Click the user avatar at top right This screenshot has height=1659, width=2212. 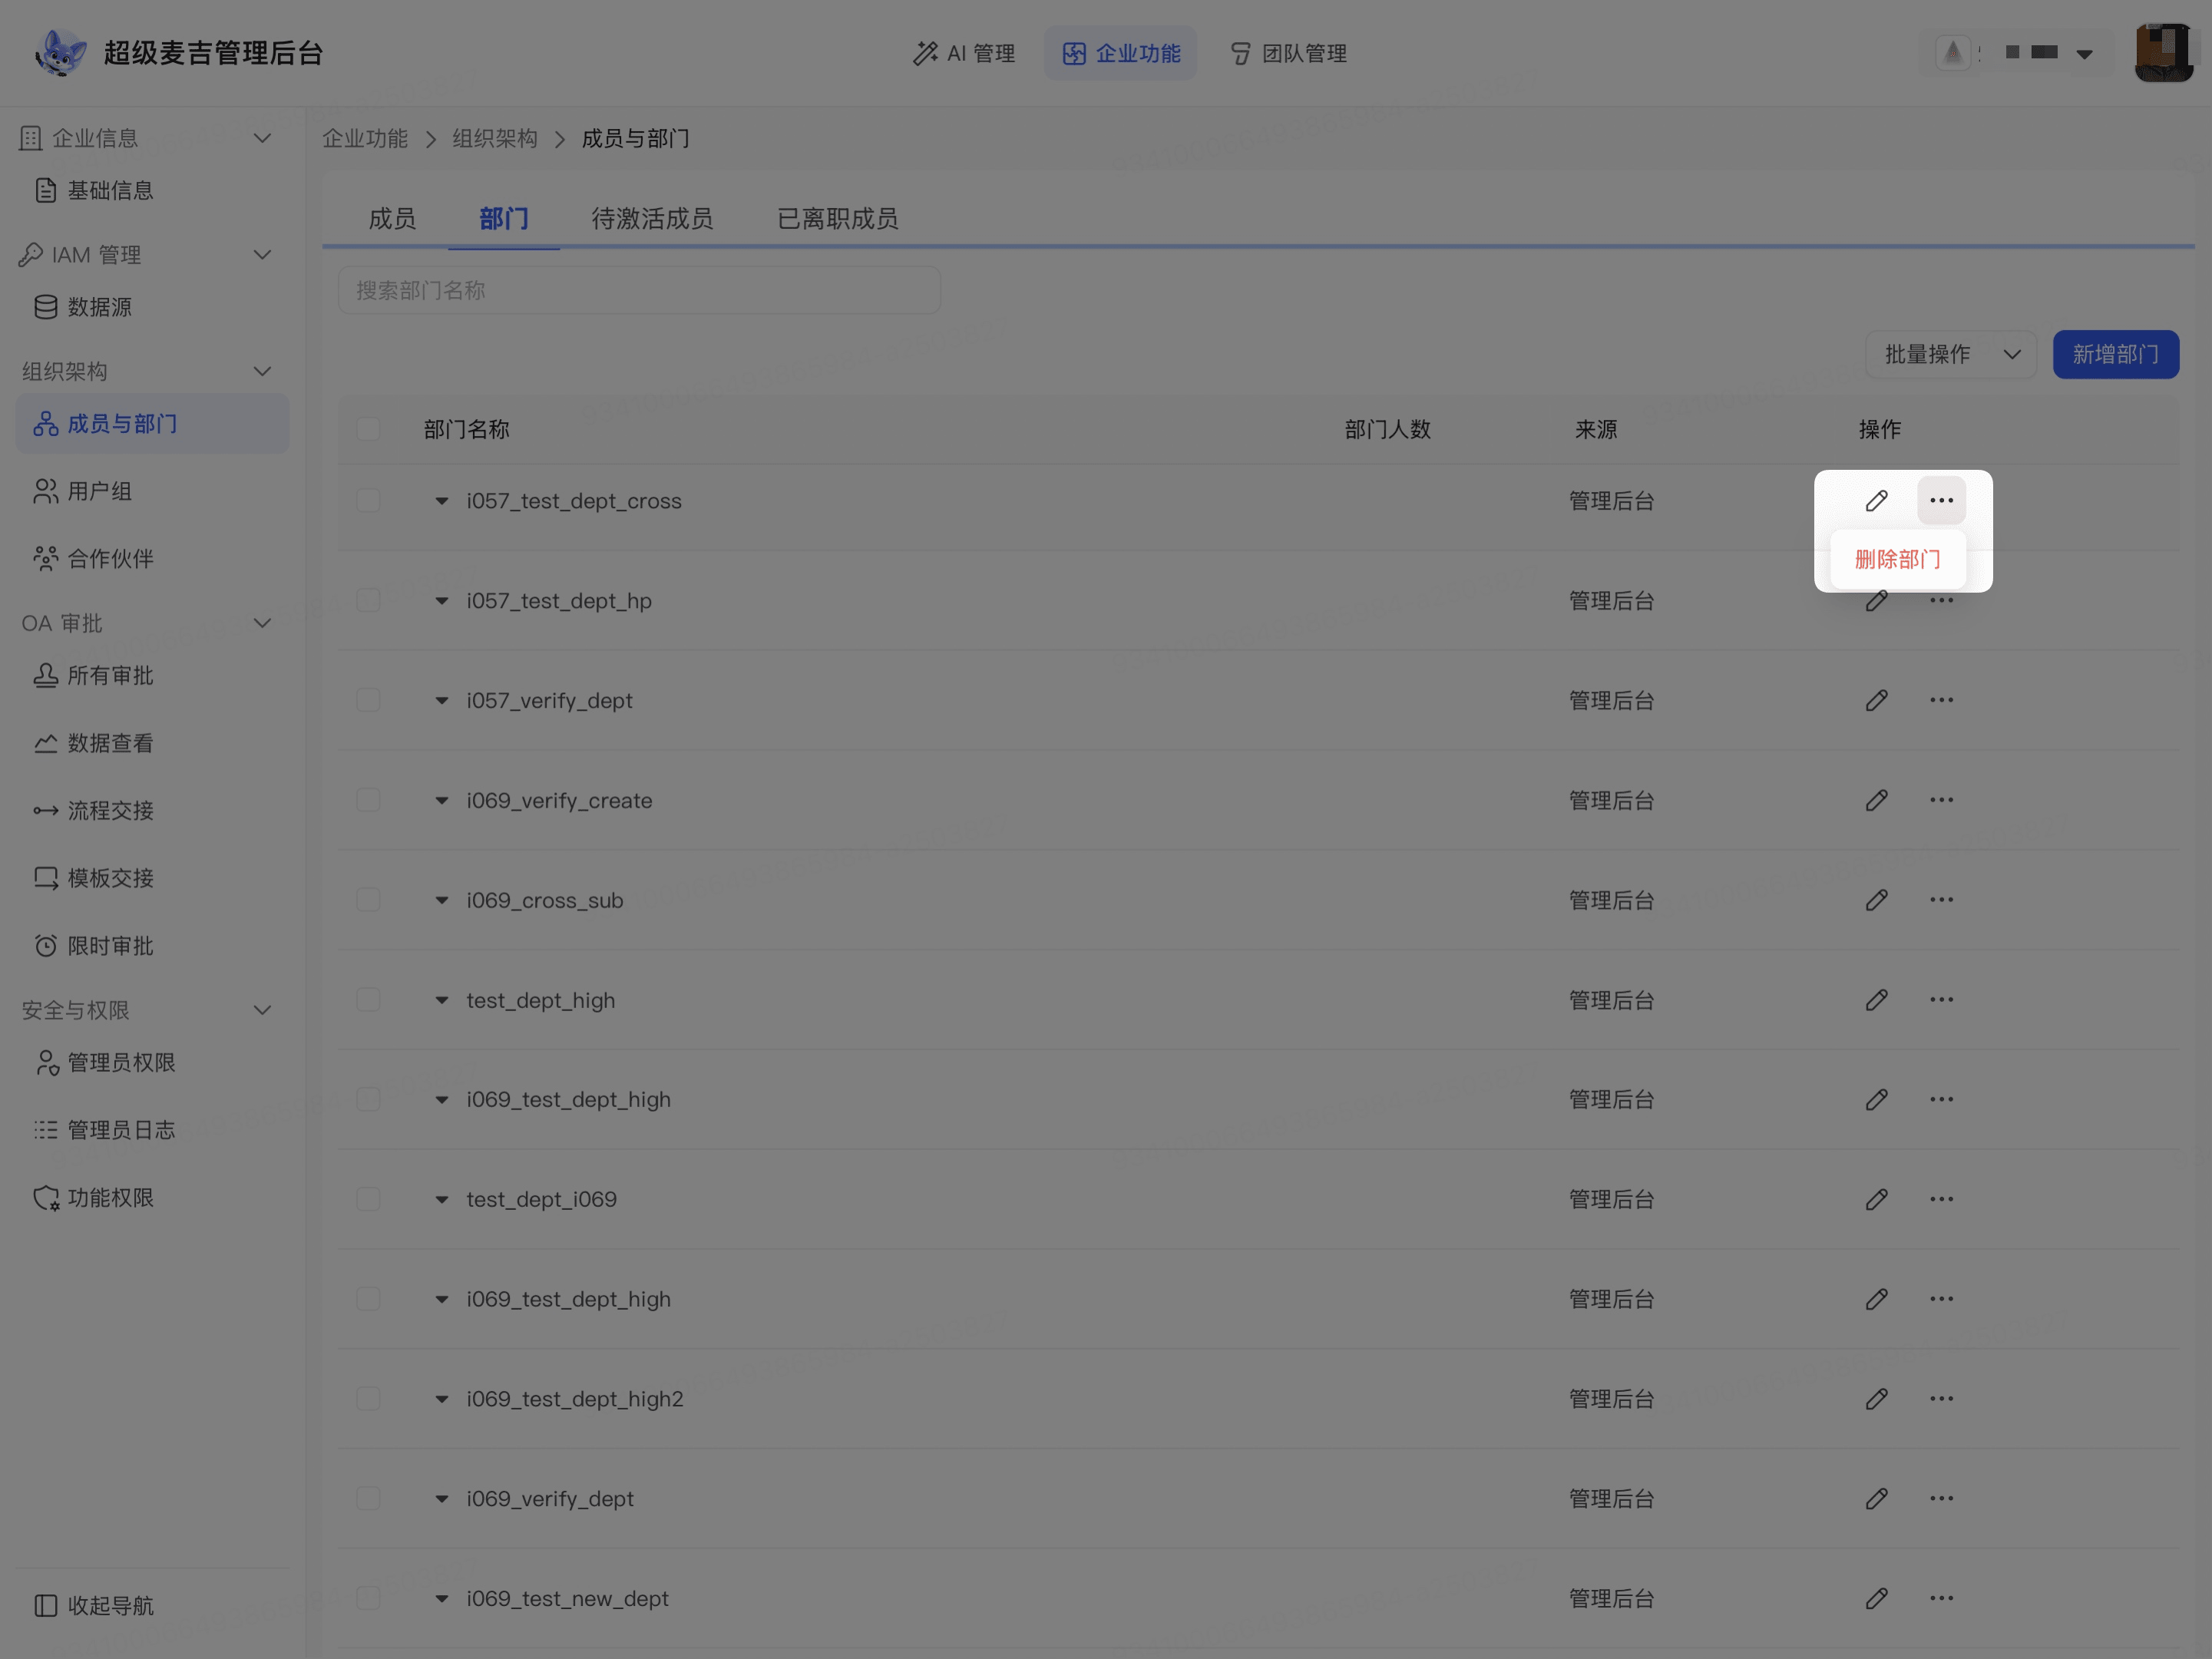pos(2164,53)
